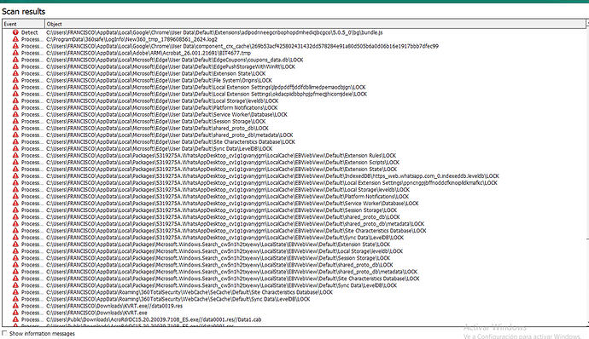589x339 pixels.
Task: Select the Edge shared_proto_db\metadata\LOCK path
Action: [x=169, y=135]
